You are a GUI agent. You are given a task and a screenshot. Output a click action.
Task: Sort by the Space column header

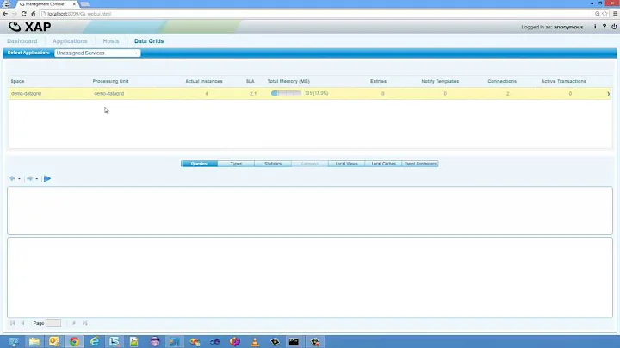17,81
